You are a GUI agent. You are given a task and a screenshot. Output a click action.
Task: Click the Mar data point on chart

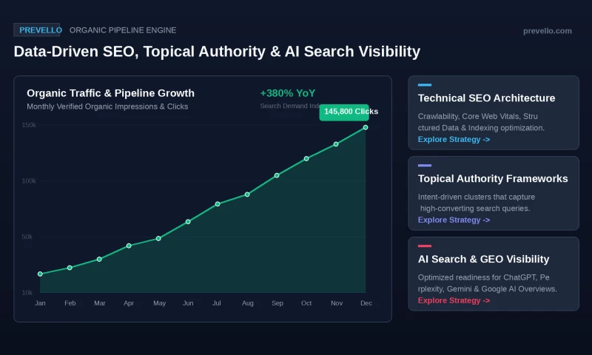pos(99,259)
